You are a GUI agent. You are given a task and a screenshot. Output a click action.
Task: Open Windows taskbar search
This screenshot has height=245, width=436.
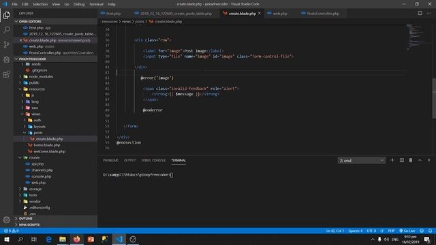coord(20,239)
